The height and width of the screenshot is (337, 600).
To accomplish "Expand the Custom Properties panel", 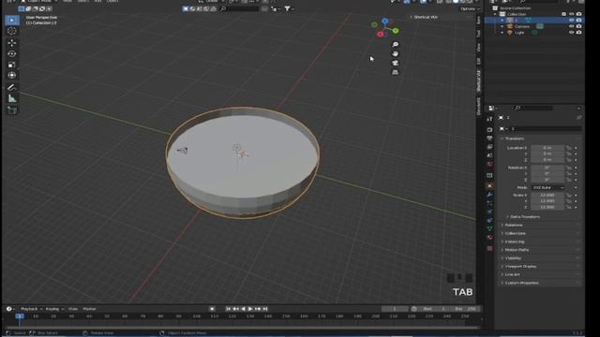I will tap(521, 283).
